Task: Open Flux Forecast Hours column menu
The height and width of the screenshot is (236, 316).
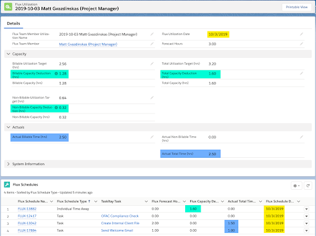Action: click(185, 201)
